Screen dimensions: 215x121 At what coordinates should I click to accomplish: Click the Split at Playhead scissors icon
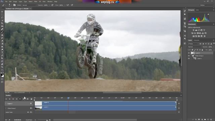point(28,99)
